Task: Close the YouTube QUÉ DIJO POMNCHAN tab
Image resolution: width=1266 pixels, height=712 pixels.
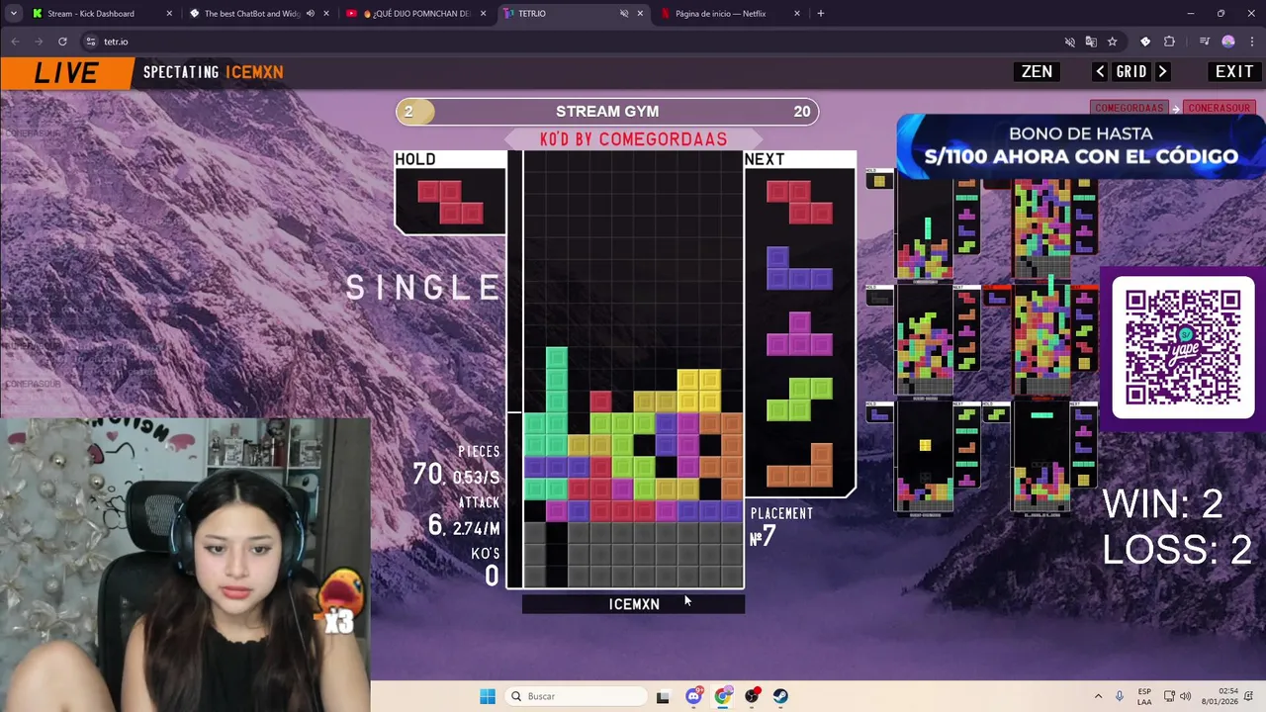Action: click(483, 14)
